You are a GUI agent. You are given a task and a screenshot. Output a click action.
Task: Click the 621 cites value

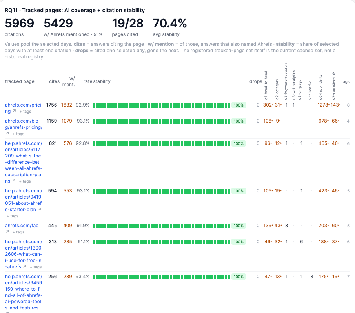(53, 143)
